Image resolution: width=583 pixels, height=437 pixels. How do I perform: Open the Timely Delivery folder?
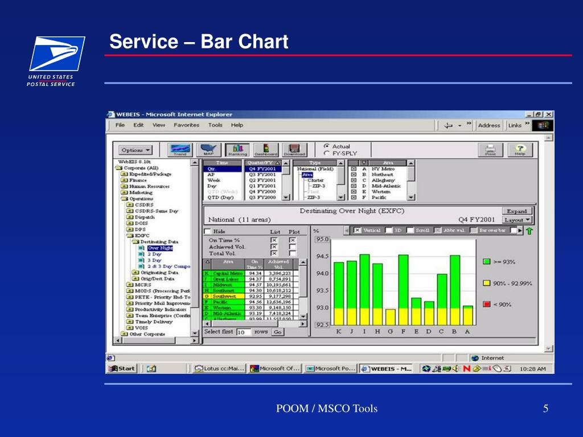point(150,321)
